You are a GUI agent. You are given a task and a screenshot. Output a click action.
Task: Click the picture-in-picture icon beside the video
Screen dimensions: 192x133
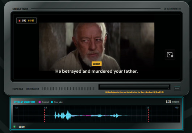(x=170, y=55)
